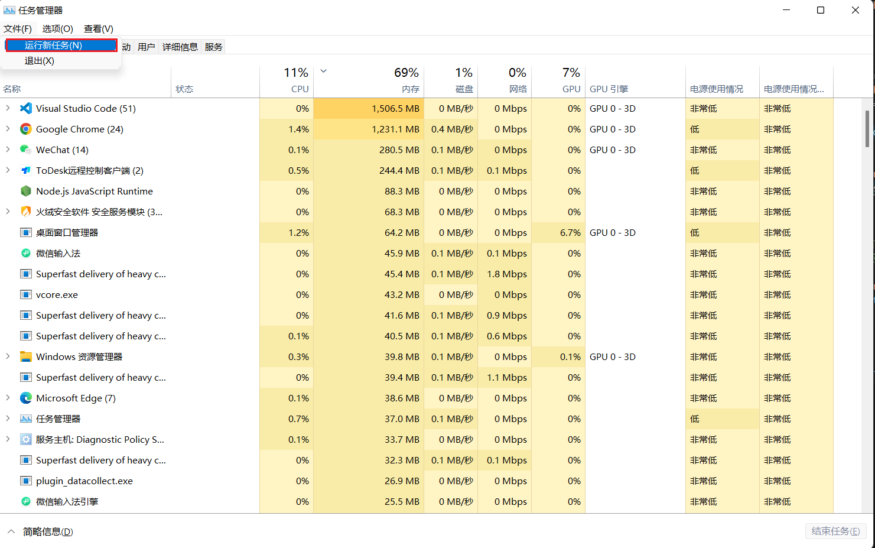Switch to the 详细信息 tab
This screenshot has height=548, width=875.
click(180, 47)
